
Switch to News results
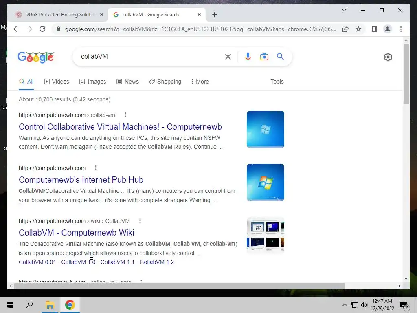pos(127,82)
